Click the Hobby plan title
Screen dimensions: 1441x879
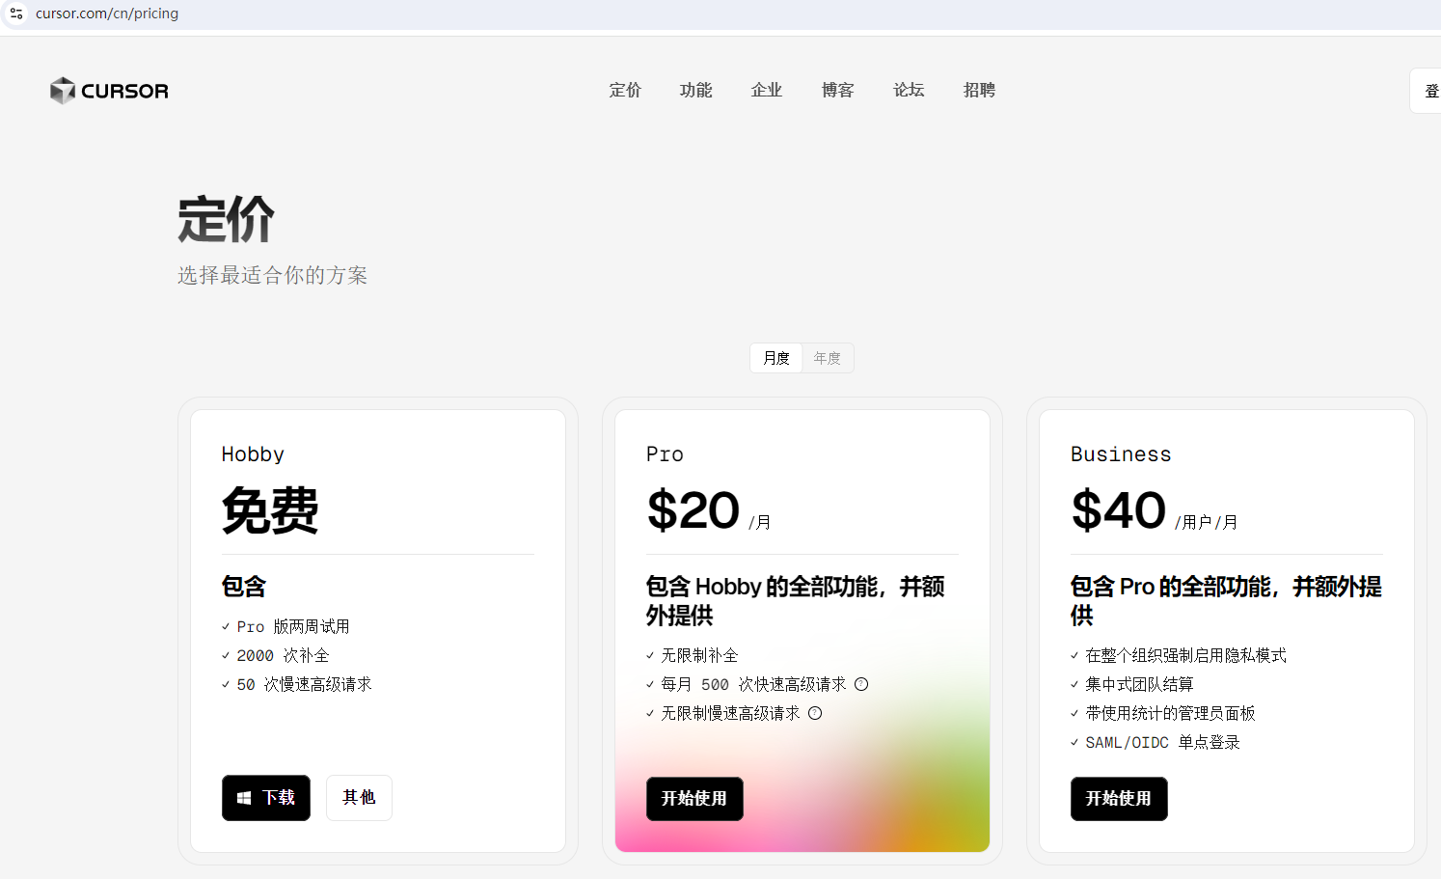253,454
